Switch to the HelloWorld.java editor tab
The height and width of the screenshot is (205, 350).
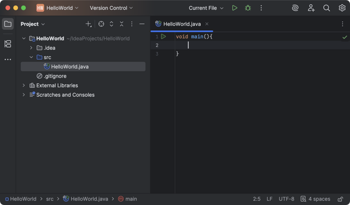(x=182, y=24)
